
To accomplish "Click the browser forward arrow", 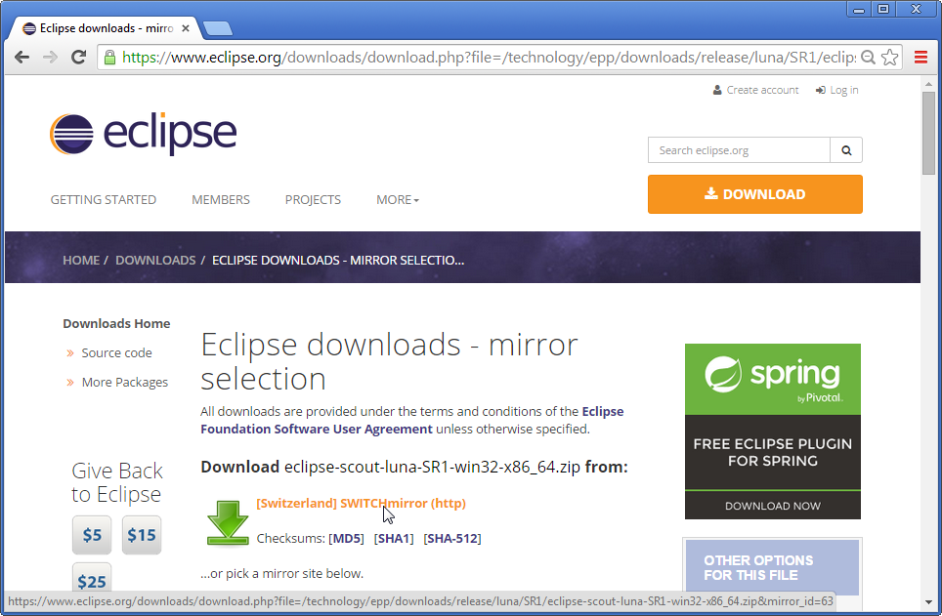I will 51,58.
